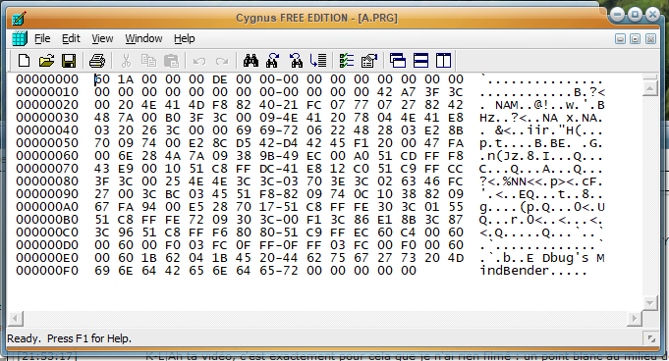Click offset 00000000 in the address column
Viewport: 669px width, 361px height.
[47, 79]
